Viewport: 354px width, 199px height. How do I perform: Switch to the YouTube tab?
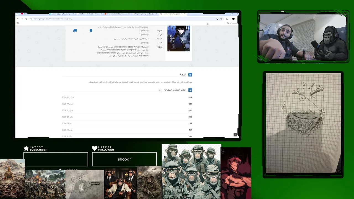pos(24,14)
